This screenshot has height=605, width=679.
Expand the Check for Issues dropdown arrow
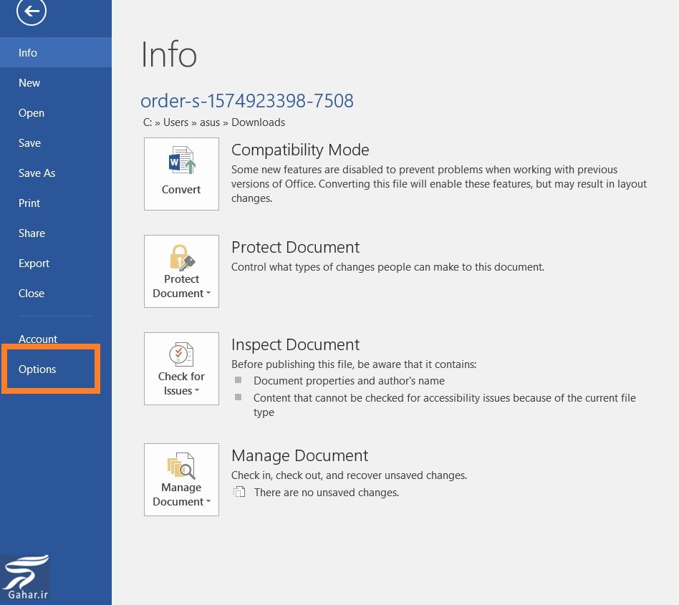197,391
